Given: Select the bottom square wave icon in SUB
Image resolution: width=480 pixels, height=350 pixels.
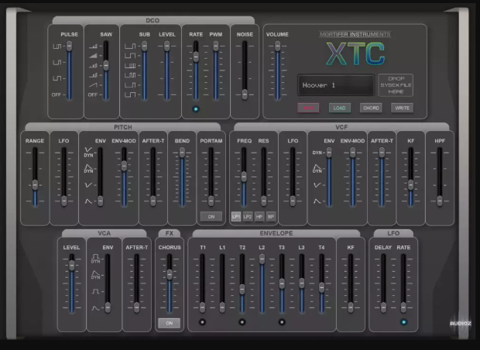Looking at the screenshot, I should pyautogui.click(x=130, y=94).
